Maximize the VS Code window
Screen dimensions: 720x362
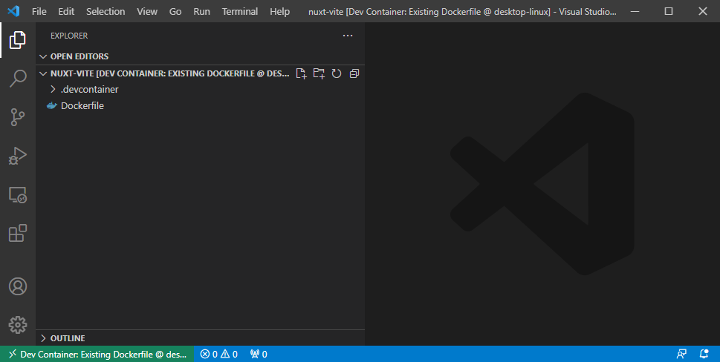tap(669, 11)
